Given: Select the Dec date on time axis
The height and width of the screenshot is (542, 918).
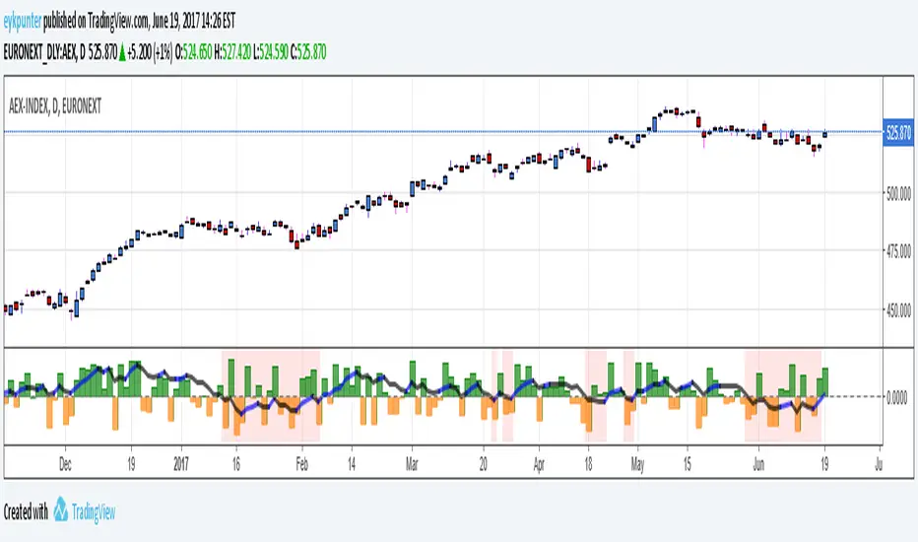Looking at the screenshot, I should pos(65,460).
